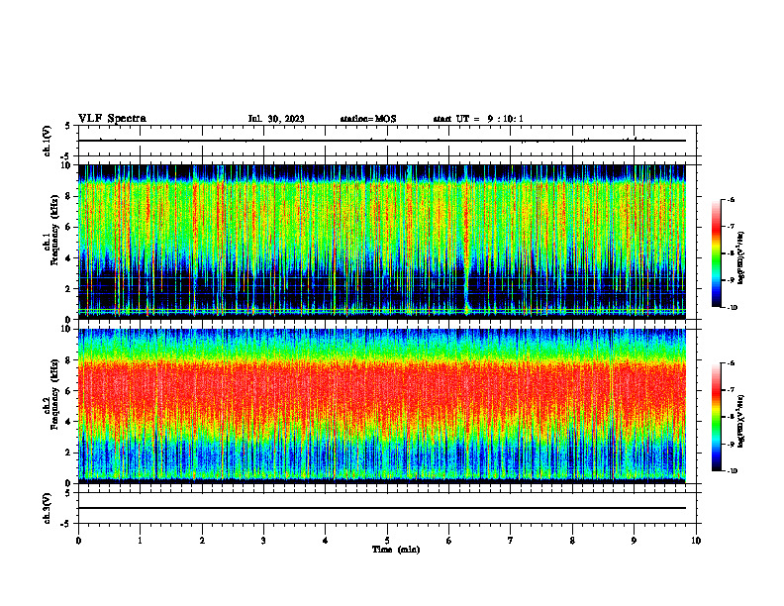Click the time axis tick label "2"
784x606 pixels.
202,541
